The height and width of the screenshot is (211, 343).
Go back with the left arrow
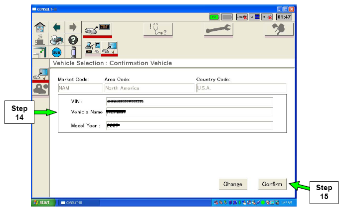(57, 28)
